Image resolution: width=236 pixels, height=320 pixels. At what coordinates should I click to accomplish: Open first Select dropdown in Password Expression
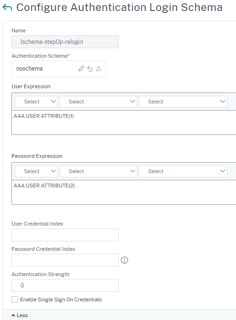pyautogui.click(x=36, y=171)
